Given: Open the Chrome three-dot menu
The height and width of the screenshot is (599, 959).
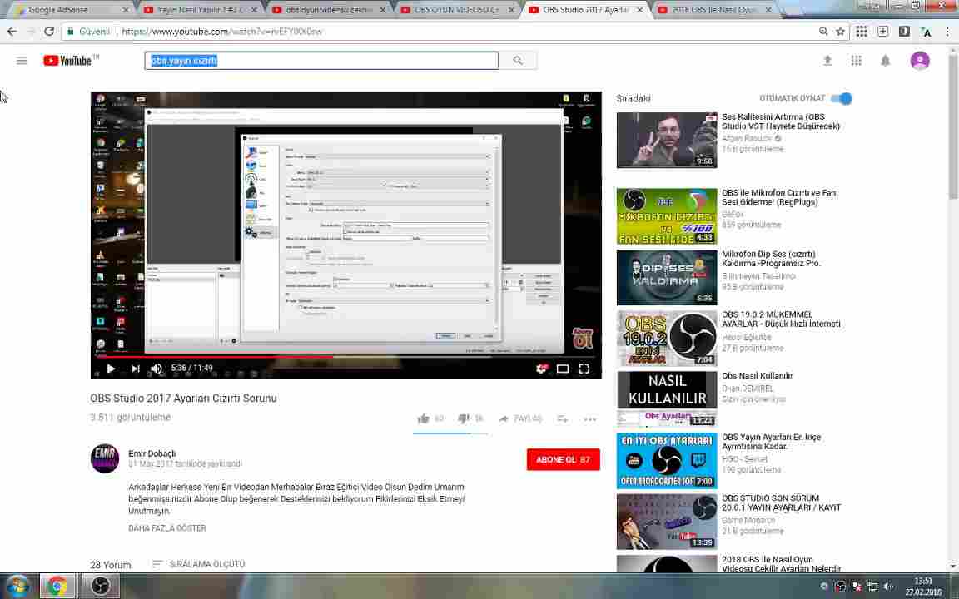Looking at the screenshot, I should pyautogui.click(x=947, y=31).
